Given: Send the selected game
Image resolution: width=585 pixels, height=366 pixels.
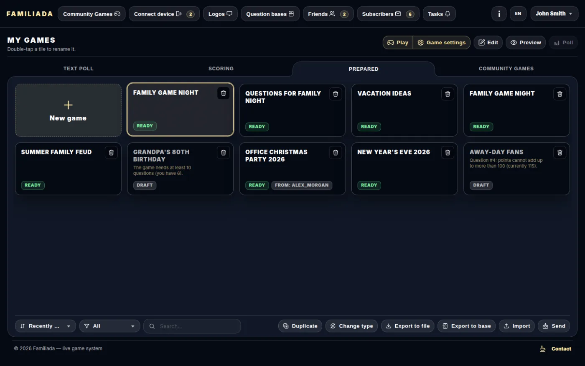Looking at the screenshot, I should (x=554, y=326).
